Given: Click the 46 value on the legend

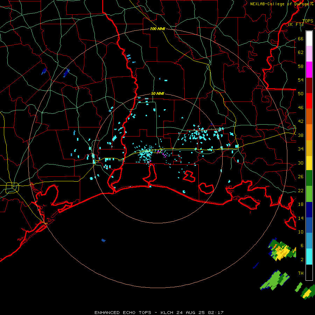Looking at the screenshot, I should tap(301, 108).
